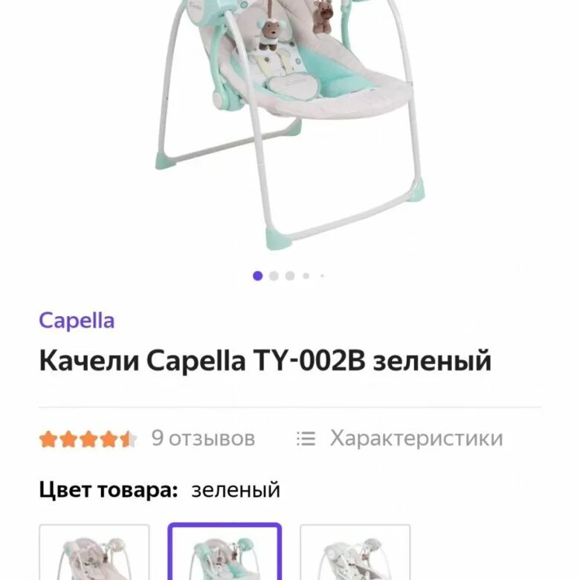Click the Цвет товара зеленый label
This screenshot has height=580, width=580.
coord(159,490)
